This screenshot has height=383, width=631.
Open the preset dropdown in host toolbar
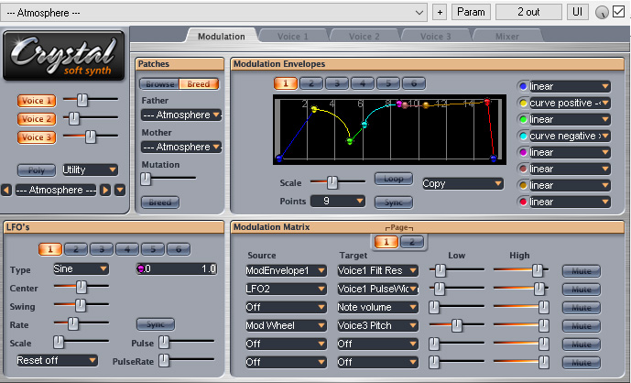(213, 13)
